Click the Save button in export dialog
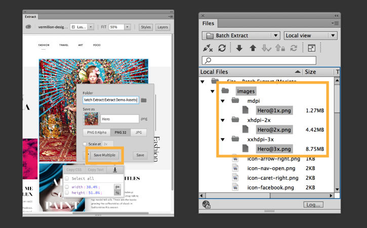This screenshot has height=228, width=367. 140,155
